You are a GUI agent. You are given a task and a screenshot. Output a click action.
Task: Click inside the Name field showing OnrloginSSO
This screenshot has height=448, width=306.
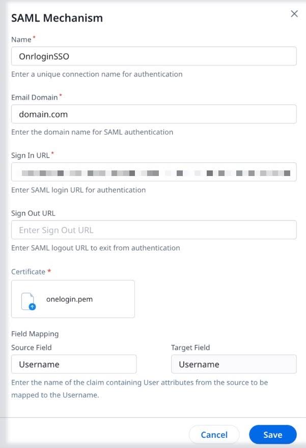click(x=153, y=56)
